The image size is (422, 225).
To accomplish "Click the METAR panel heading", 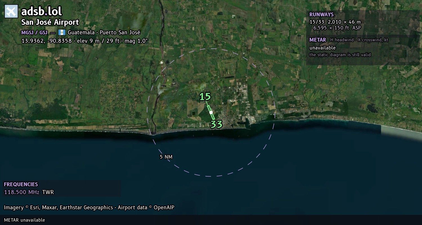I will 318,40.
